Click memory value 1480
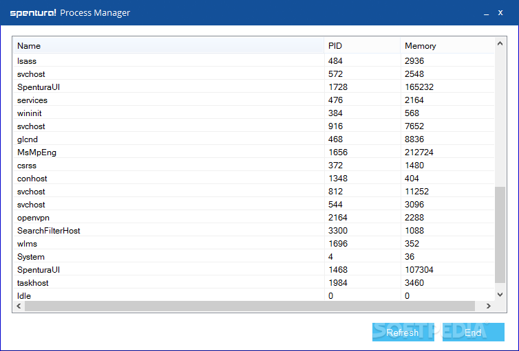 pyautogui.click(x=414, y=165)
